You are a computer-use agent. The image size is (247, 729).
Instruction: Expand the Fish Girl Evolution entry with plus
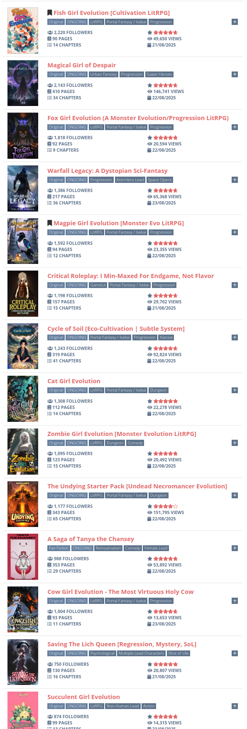click(x=235, y=22)
